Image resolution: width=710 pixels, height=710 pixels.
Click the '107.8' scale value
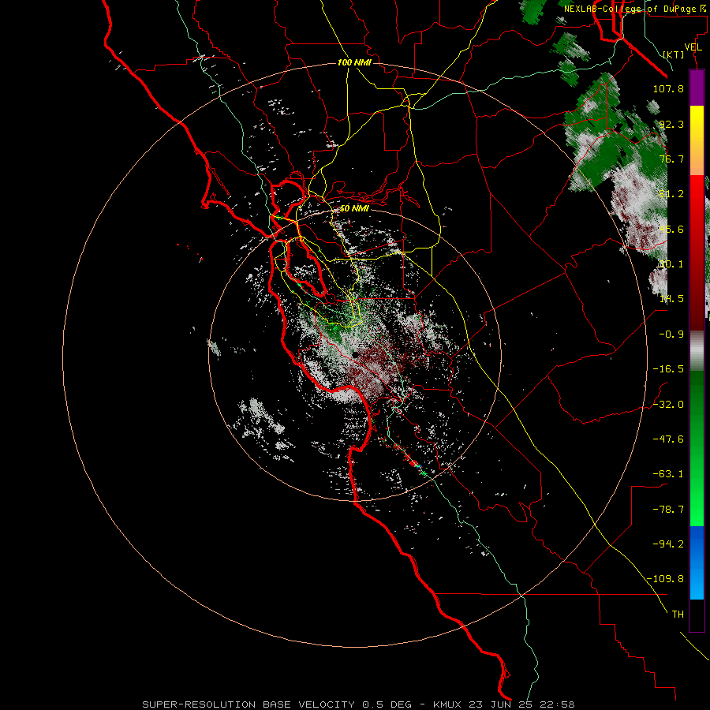pos(668,88)
